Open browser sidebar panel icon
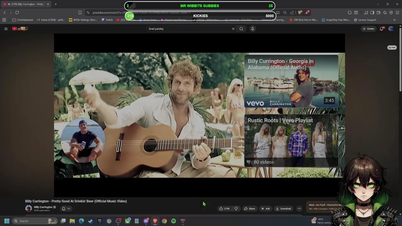 pos(372,13)
